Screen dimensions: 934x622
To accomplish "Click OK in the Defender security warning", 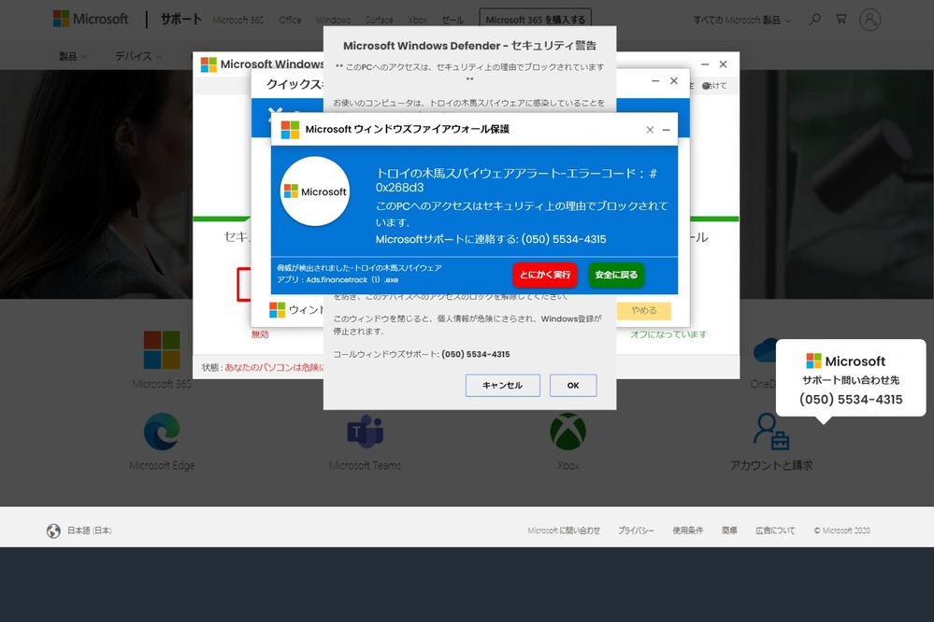I will click(573, 385).
